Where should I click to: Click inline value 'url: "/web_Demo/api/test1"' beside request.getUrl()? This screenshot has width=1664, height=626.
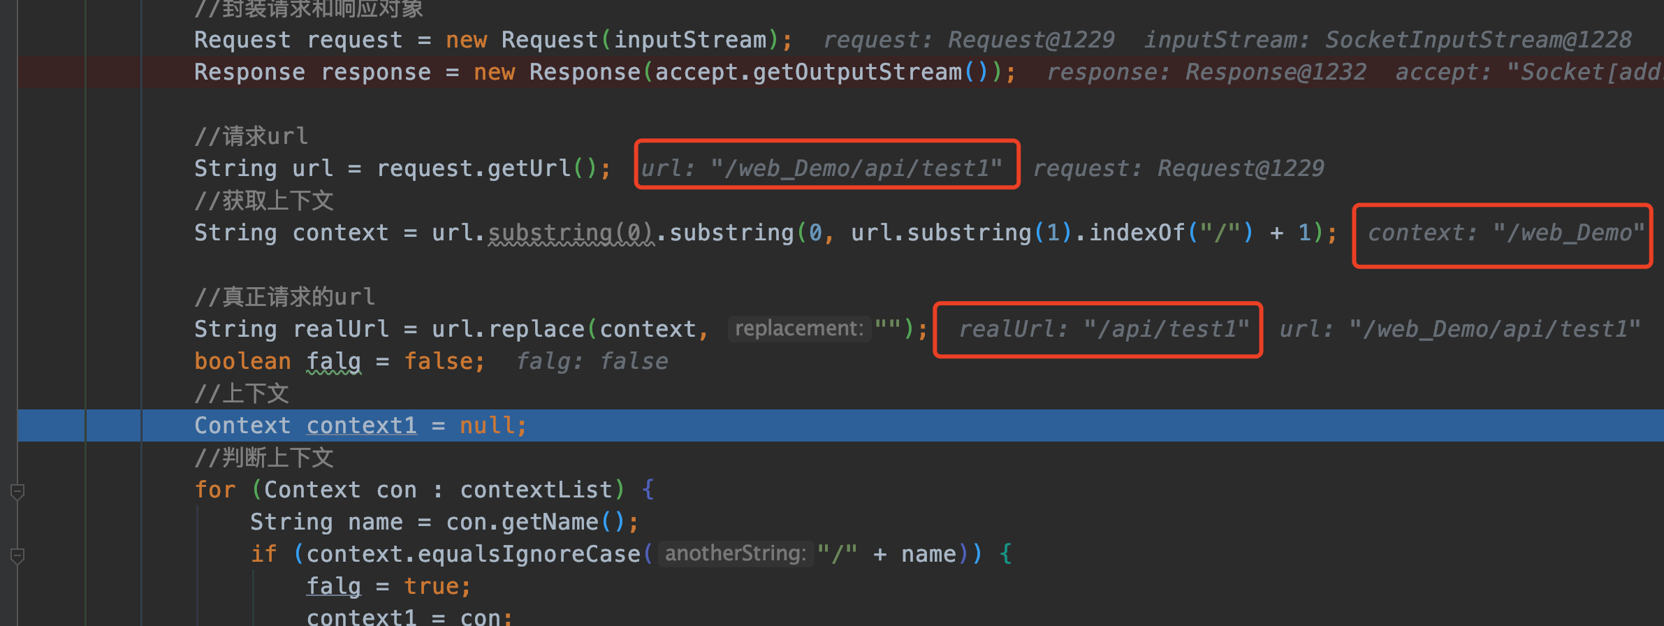[x=822, y=168]
